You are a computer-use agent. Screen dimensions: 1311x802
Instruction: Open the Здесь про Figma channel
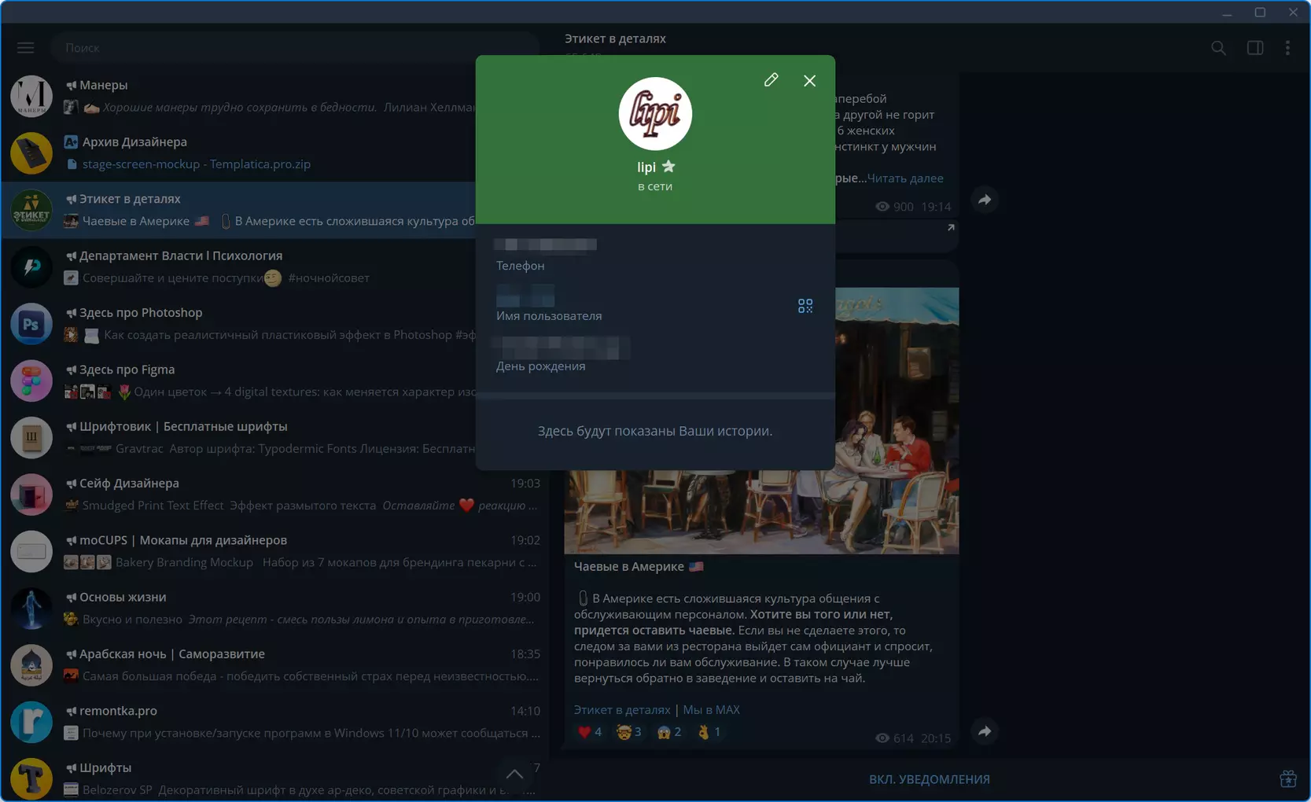click(274, 381)
